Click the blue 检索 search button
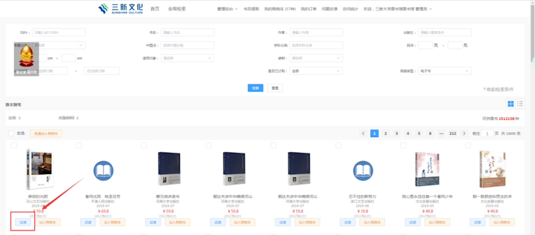The height and width of the screenshot is (235, 535). (255, 88)
